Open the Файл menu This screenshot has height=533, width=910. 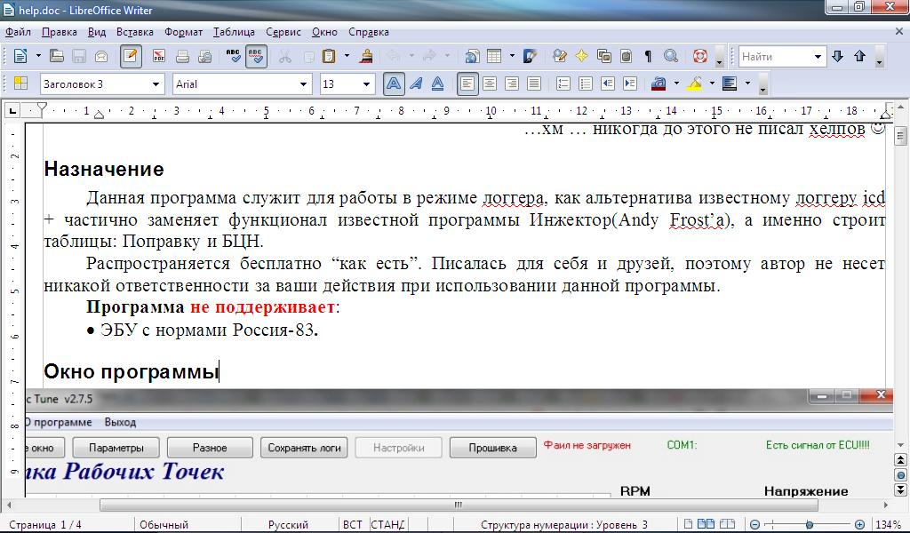19,32
